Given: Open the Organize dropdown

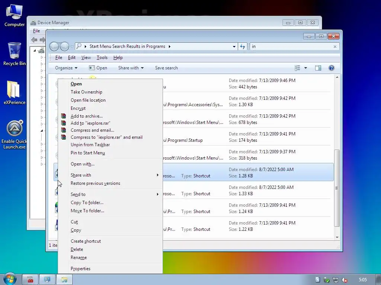Looking at the screenshot, I should 66,68.
